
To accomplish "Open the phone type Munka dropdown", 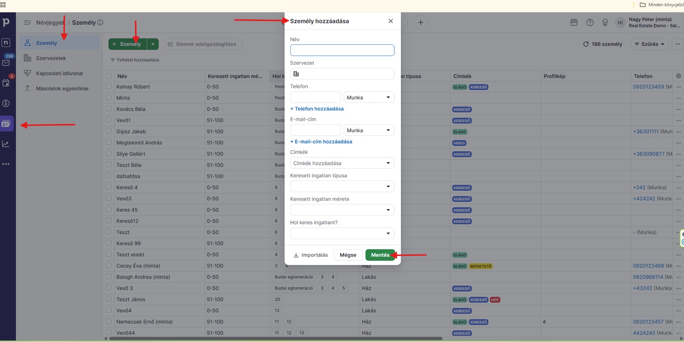I will 369,97.
